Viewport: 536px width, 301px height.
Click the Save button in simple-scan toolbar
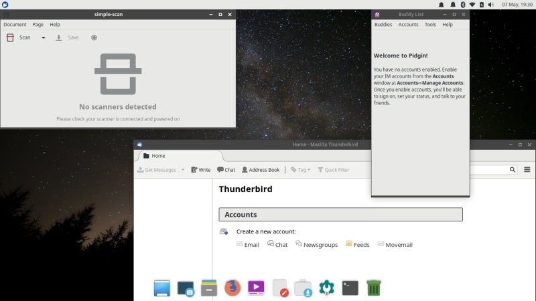click(68, 37)
